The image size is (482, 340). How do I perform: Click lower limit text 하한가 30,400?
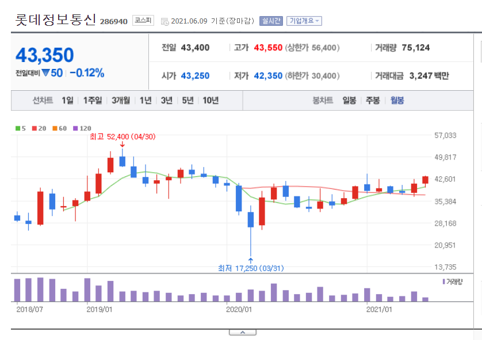click(312, 76)
